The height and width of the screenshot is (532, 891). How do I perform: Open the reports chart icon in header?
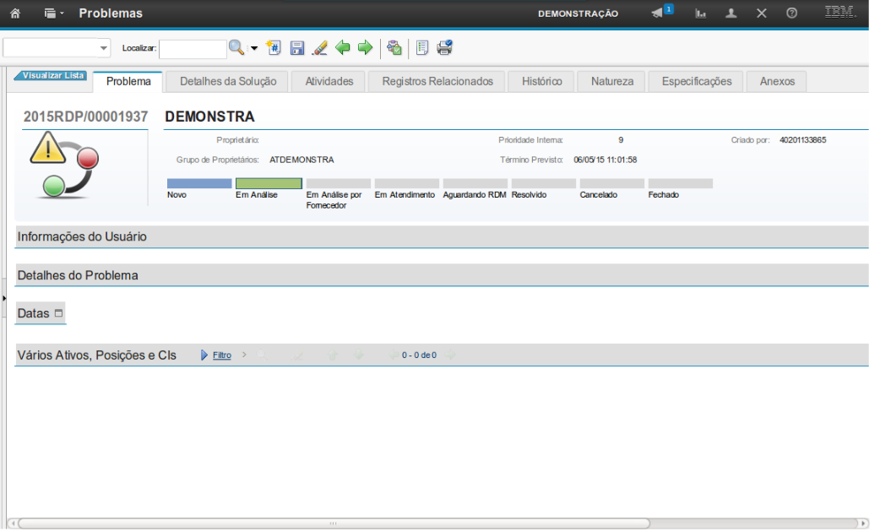click(x=701, y=14)
